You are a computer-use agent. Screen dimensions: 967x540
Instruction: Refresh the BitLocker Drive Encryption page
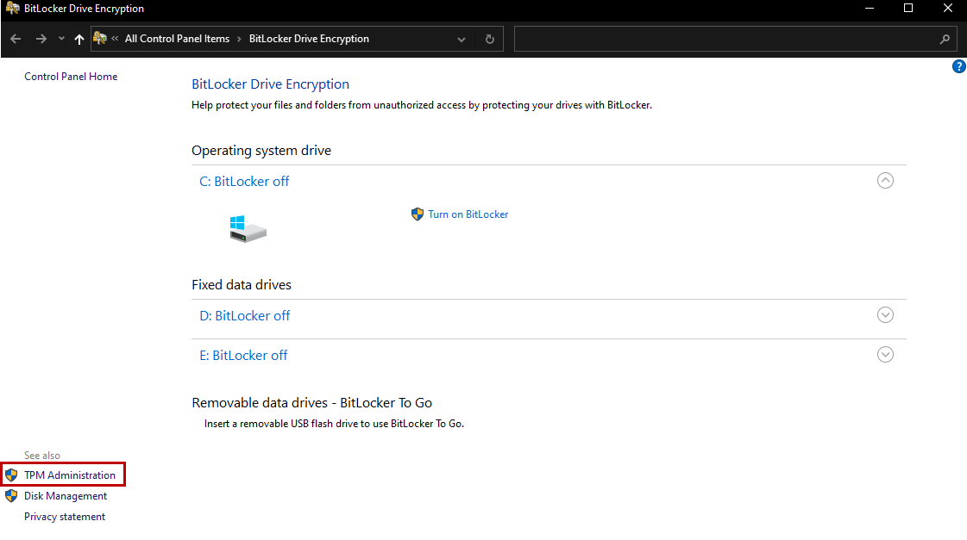pyautogui.click(x=490, y=39)
